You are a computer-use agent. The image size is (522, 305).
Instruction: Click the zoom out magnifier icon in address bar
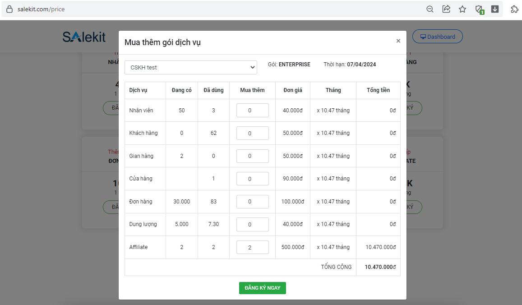[430, 9]
